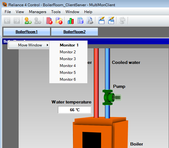This screenshot has width=169, height=148.
Task: Select Monitor 2 in submenu
Action: (68, 52)
